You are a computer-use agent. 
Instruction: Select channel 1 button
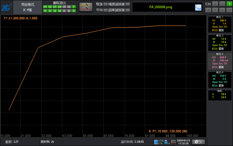point(215,4)
